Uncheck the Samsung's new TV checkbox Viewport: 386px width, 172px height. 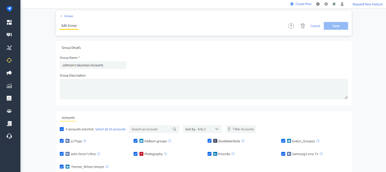pyautogui.click(x=283, y=154)
